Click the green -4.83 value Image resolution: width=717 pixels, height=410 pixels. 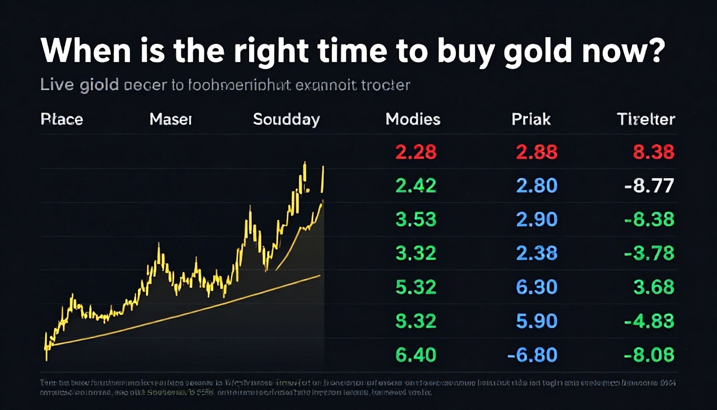[x=649, y=321]
